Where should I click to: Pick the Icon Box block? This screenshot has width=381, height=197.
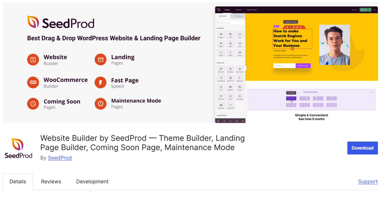tap(240, 87)
